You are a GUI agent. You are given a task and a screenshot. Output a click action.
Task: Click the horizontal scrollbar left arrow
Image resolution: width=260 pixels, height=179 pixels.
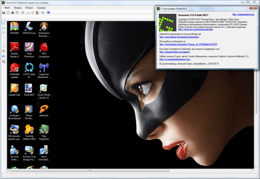(x=9, y=170)
